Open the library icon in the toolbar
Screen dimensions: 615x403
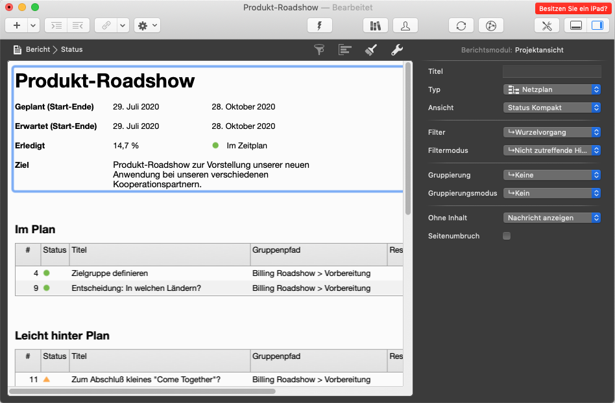[375, 25]
